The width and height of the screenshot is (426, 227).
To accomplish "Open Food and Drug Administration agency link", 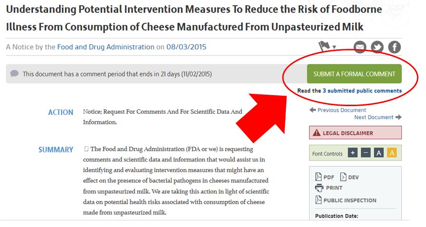I will click(x=106, y=47).
